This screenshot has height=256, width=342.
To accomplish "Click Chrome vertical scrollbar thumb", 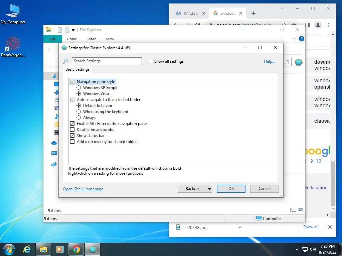I will [333, 183].
